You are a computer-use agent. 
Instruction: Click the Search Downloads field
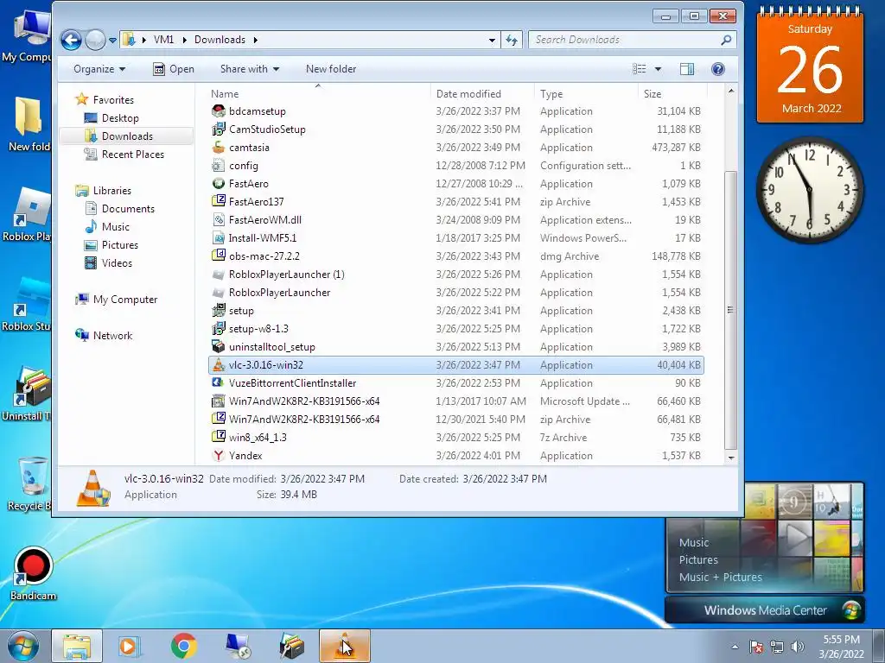(x=632, y=40)
